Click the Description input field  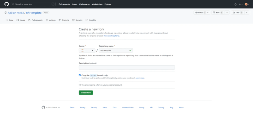(x=127, y=68)
